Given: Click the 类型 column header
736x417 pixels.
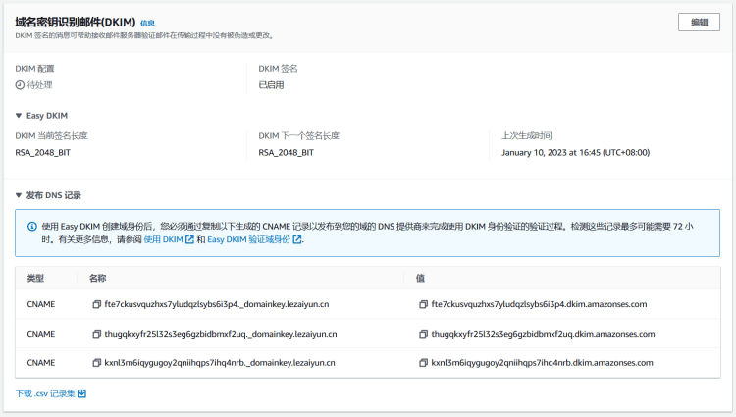Looking at the screenshot, I should click(x=35, y=278).
